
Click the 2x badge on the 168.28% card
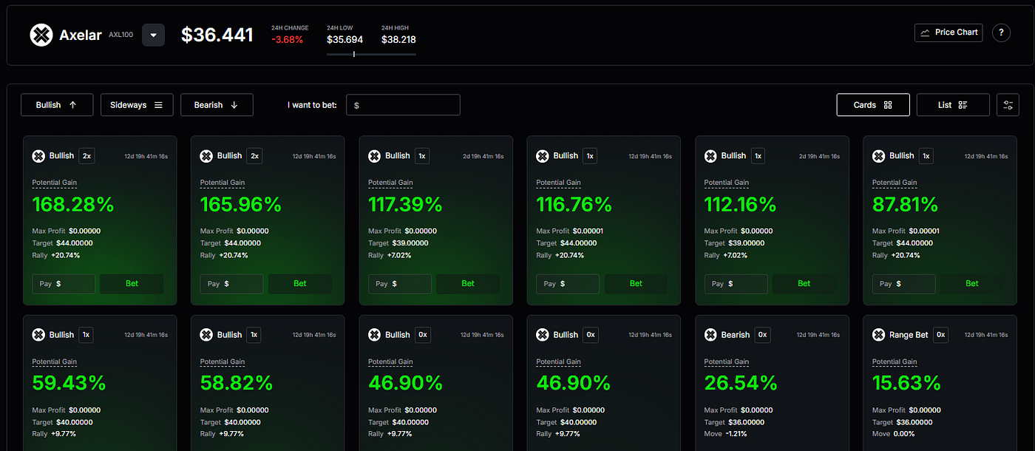coord(86,156)
